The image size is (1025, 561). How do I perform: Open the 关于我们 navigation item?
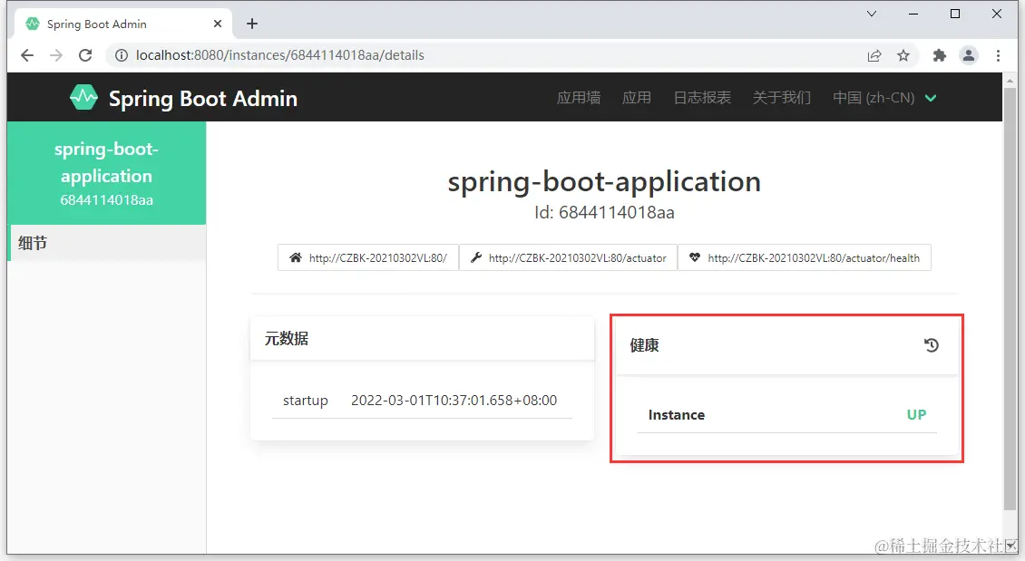point(782,98)
